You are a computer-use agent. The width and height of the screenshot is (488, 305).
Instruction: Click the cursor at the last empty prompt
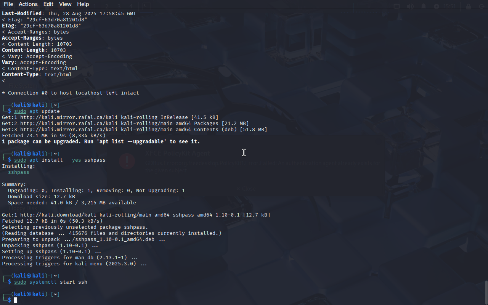point(16,300)
